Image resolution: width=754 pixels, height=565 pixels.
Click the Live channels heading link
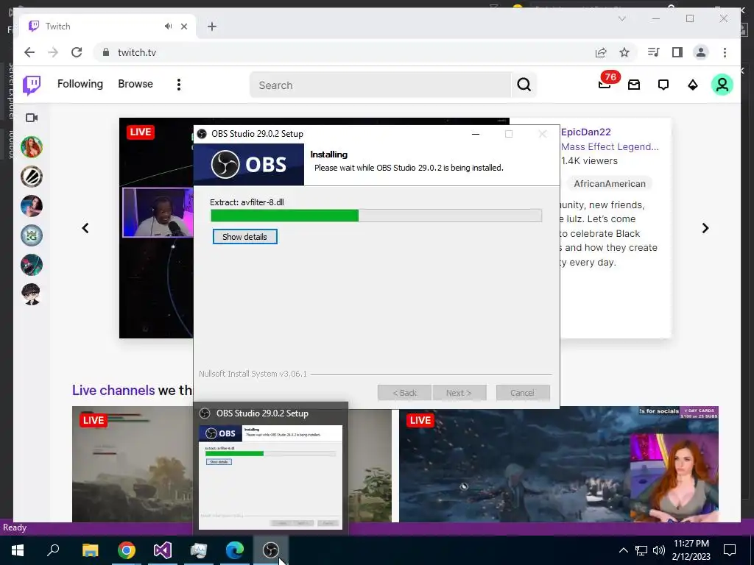pyautogui.click(x=113, y=390)
